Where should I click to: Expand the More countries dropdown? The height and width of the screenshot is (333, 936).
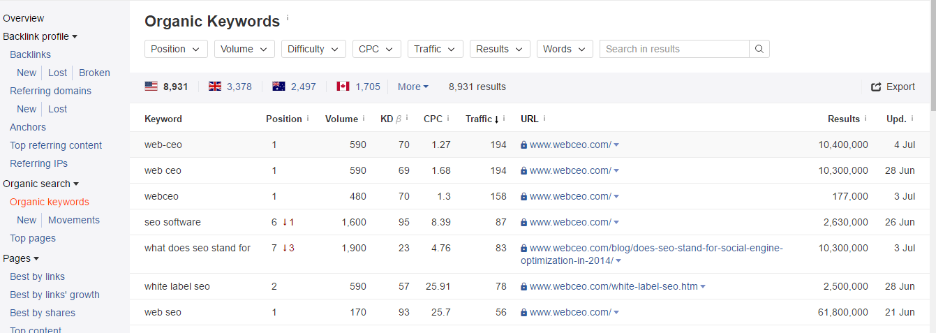[x=413, y=87]
